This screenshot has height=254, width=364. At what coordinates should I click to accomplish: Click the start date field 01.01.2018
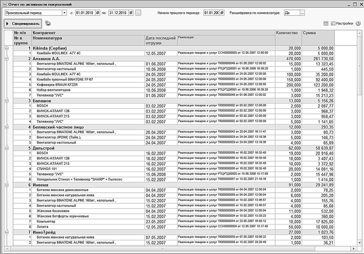coord(86,13)
